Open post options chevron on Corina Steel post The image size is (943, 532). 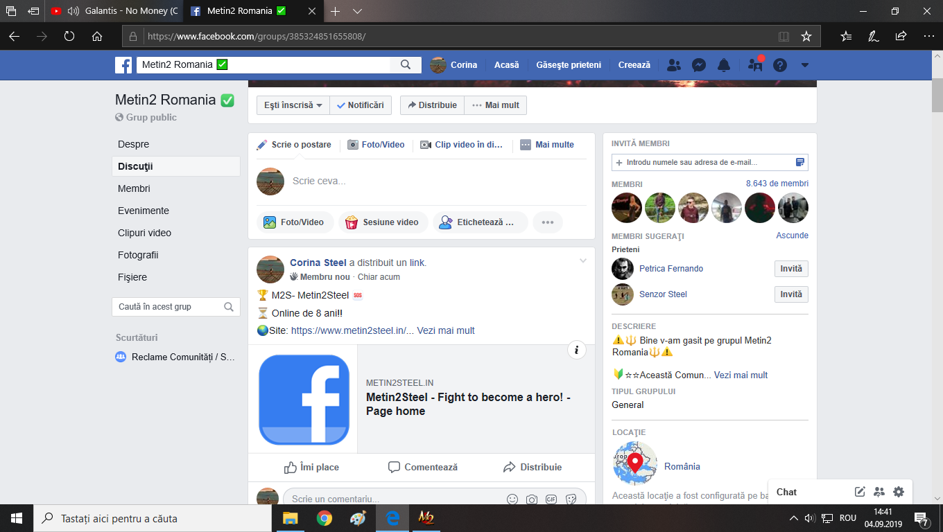(582, 261)
